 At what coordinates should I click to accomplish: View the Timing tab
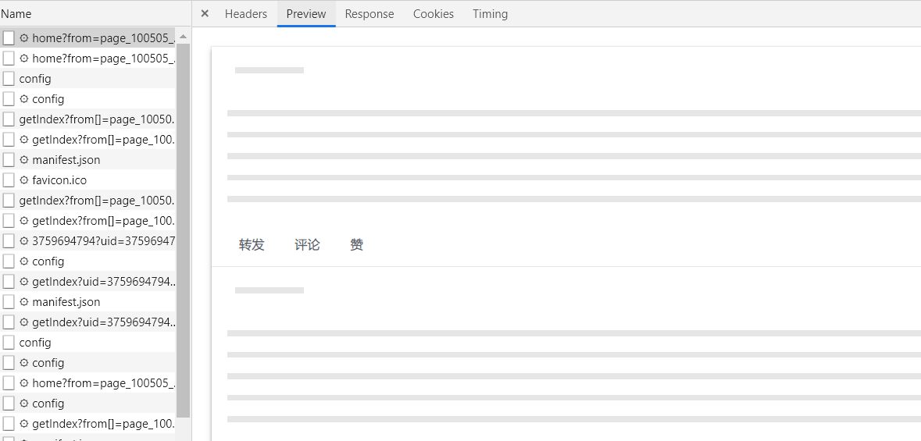point(491,14)
